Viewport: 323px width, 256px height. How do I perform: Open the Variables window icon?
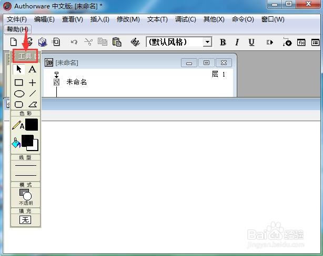(315, 42)
